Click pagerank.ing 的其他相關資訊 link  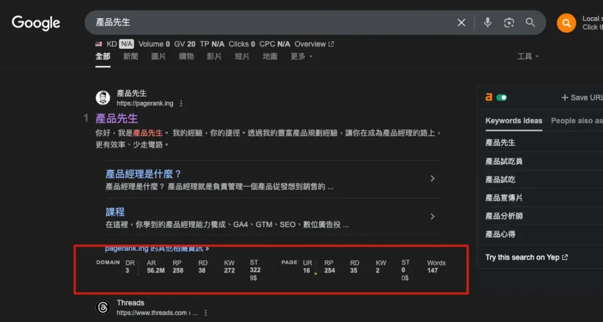(157, 248)
